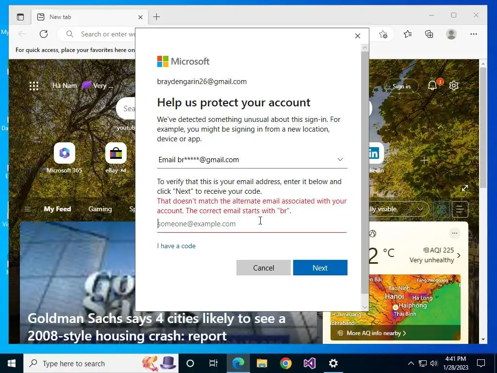
Task: Open Task View on the taskbar
Action: coord(214,363)
